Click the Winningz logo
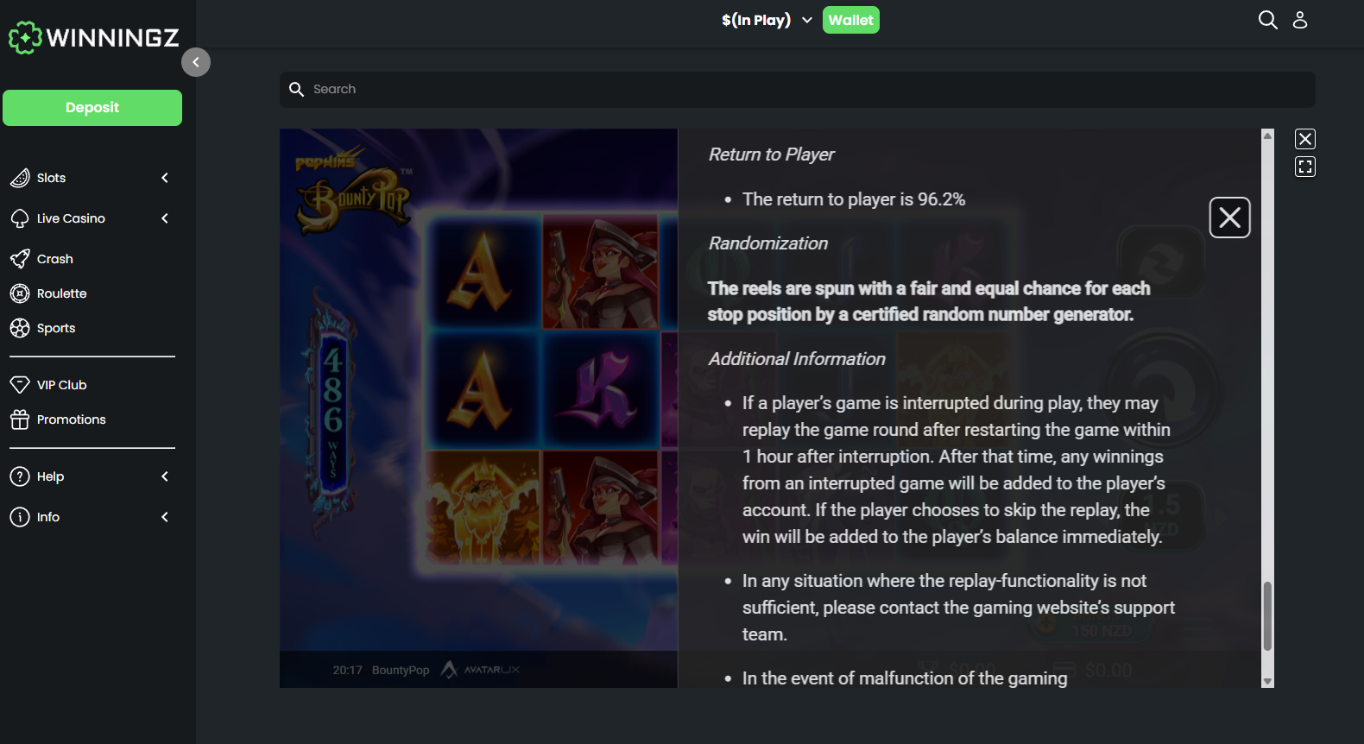The width and height of the screenshot is (1364, 744). point(94,38)
